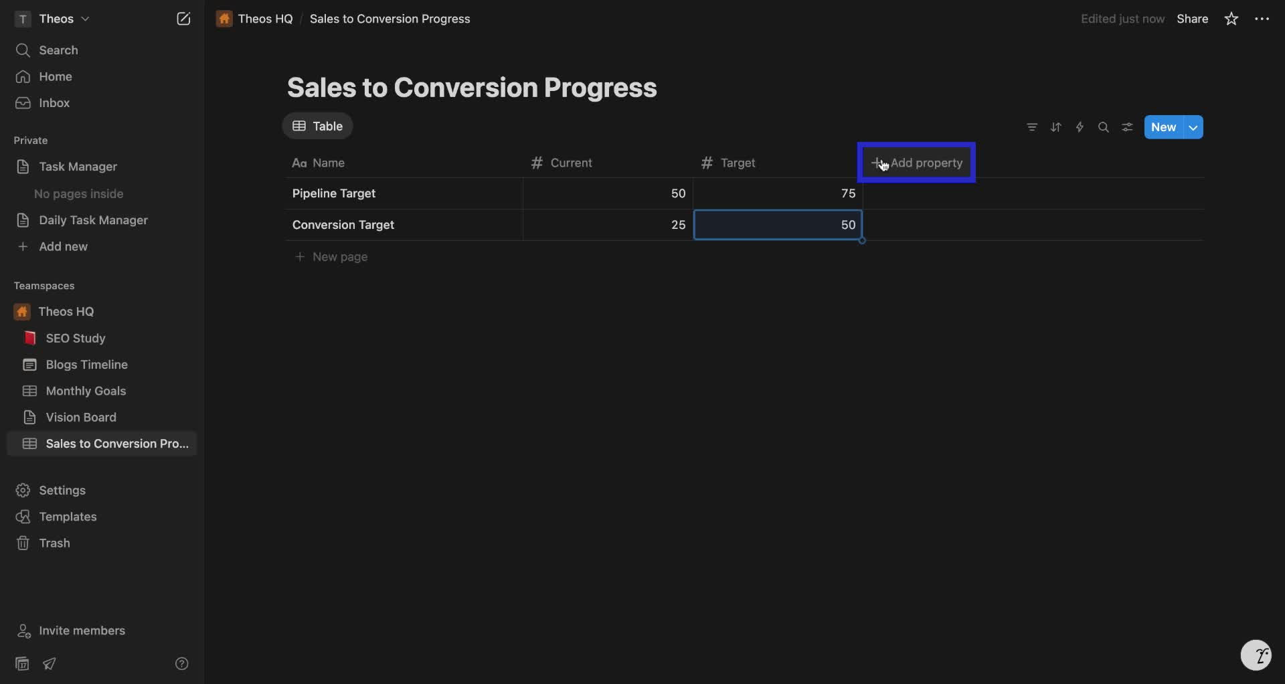Open the sort options via the arrows icon
The image size is (1285, 684).
[1056, 127]
